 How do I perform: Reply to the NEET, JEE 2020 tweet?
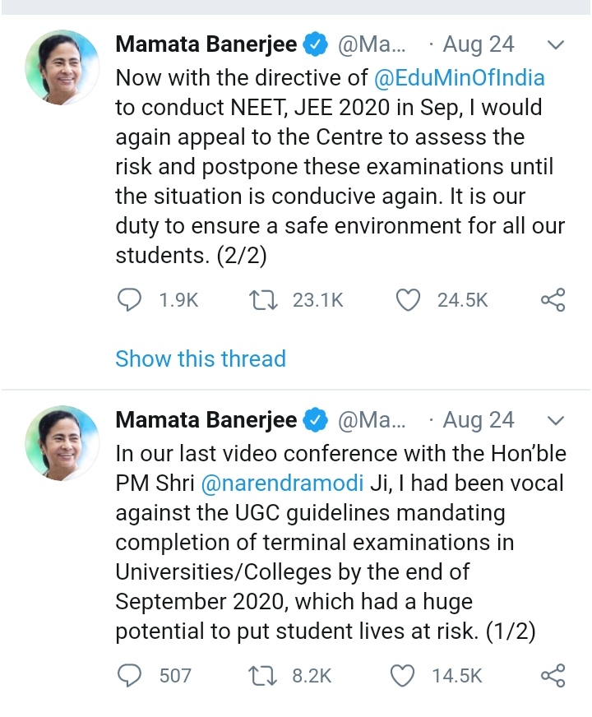point(130,301)
